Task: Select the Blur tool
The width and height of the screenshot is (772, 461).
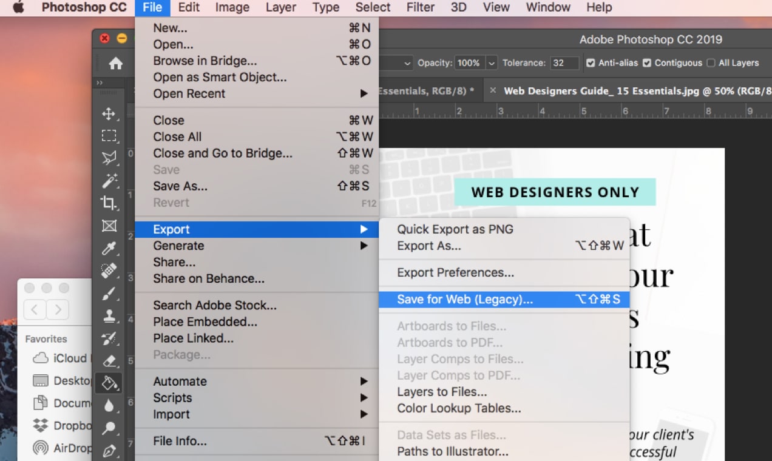Action: pyautogui.click(x=109, y=406)
